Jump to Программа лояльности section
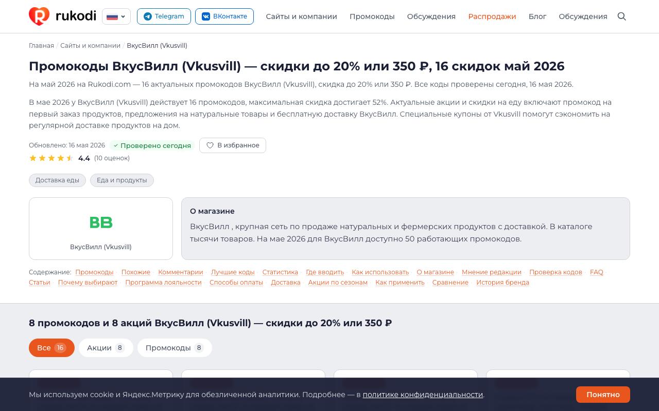Image resolution: width=659 pixels, height=411 pixels. point(164,283)
